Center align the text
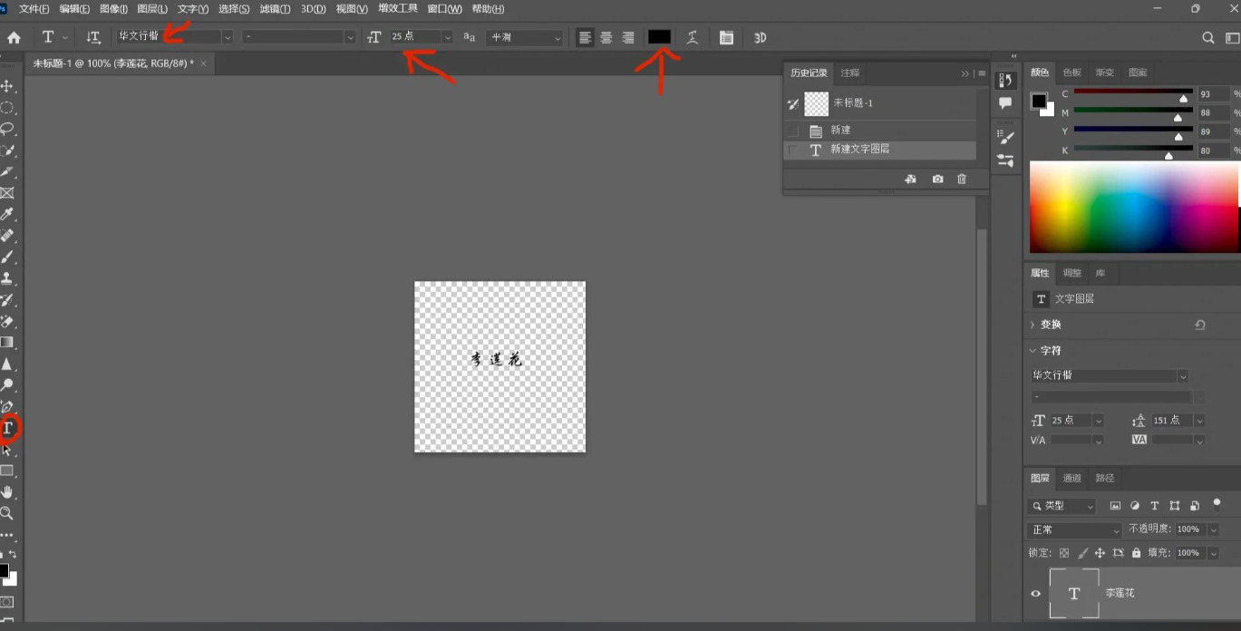This screenshot has height=631, width=1241. (606, 37)
